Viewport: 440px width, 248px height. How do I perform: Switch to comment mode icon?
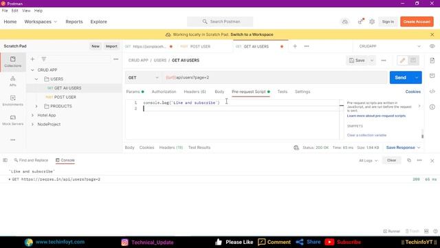(x=413, y=61)
